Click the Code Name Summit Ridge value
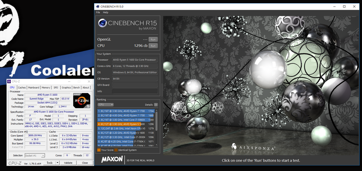The image size is (362, 171). click(x=36, y=99)
